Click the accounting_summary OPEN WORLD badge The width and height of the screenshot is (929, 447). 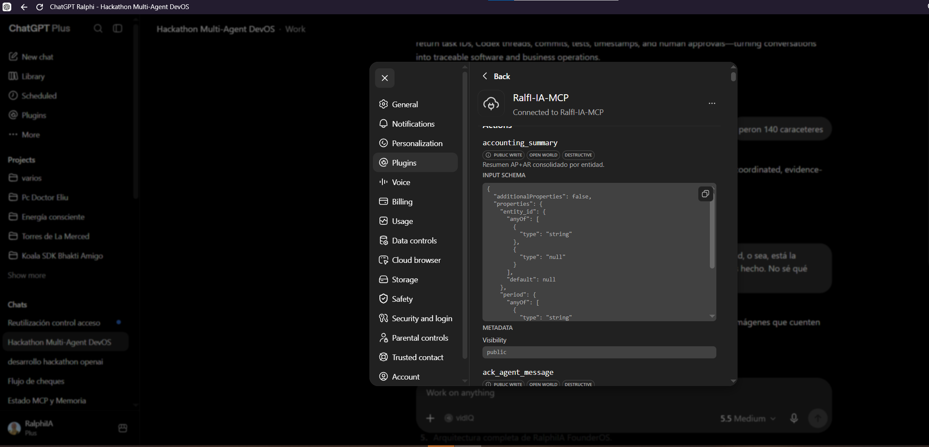[543, 155]
